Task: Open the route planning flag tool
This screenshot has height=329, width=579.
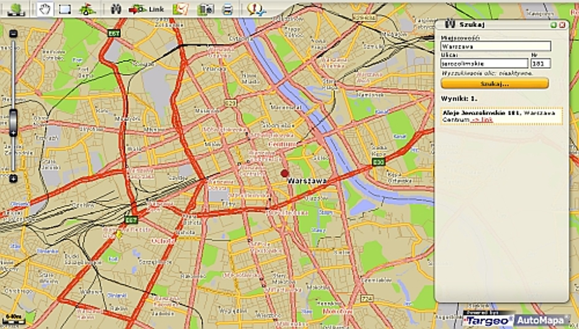Action: [87, 8]
